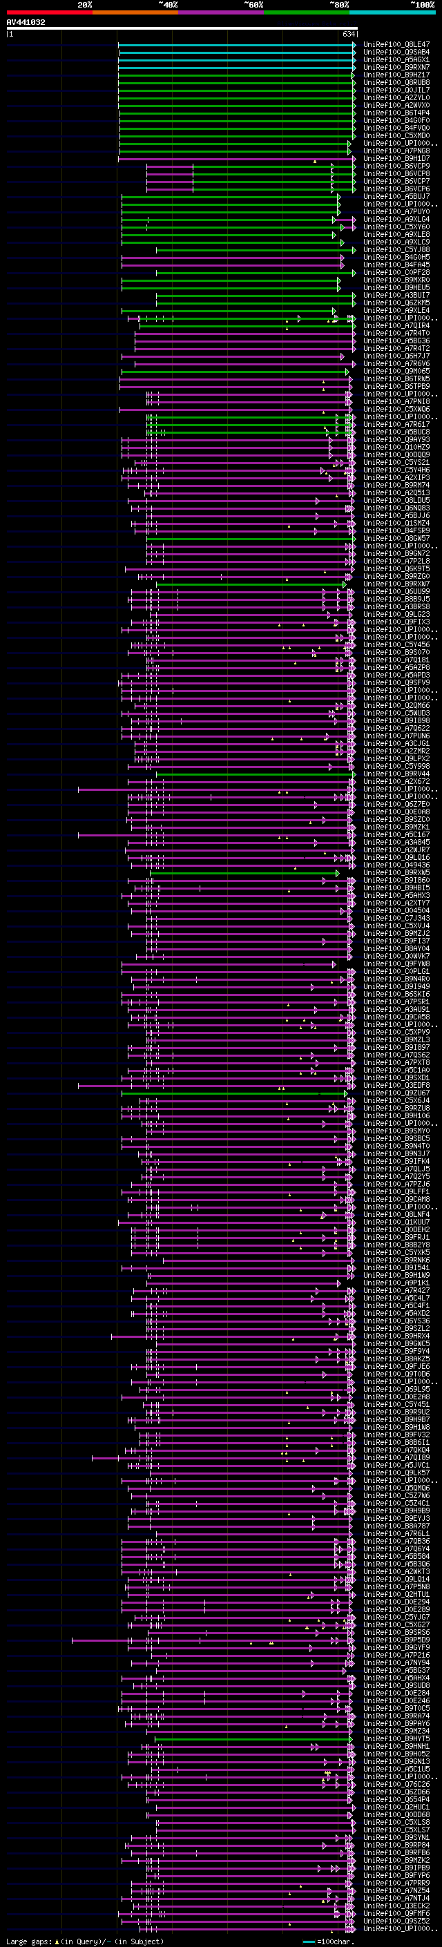442x1947 pixels.
Task: Choose the UniRef100_B6SKI6 label
Action: pyautogui.click(x=396, y=994)
